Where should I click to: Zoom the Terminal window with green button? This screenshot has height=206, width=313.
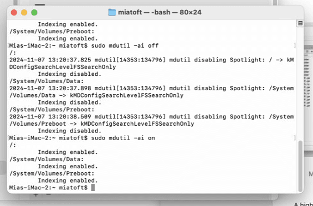click(x=34, y=12)
